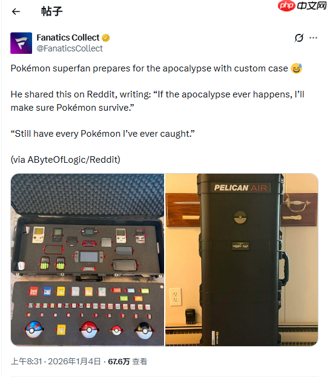The height and width of the screenshot is (377, 327).
Task: Click the 帖子 header title
Action: pyautogui.click(x=51, y=11)
